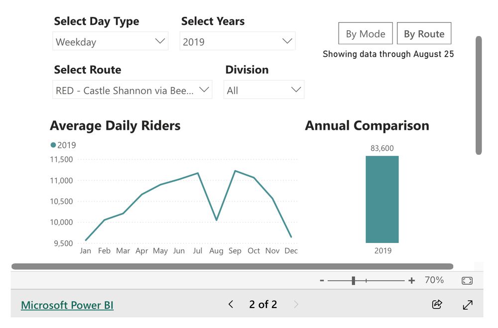Open the Select Day Type dropdown
Viewport: 498px width, 328px height.
click(x=110, y=42)
